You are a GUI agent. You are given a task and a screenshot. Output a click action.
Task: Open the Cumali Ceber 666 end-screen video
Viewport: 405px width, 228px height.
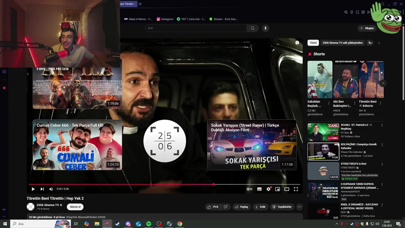[77, 145]
